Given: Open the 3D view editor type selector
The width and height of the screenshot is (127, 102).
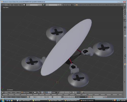Looking at the screenshot, I should coord(3,93).
